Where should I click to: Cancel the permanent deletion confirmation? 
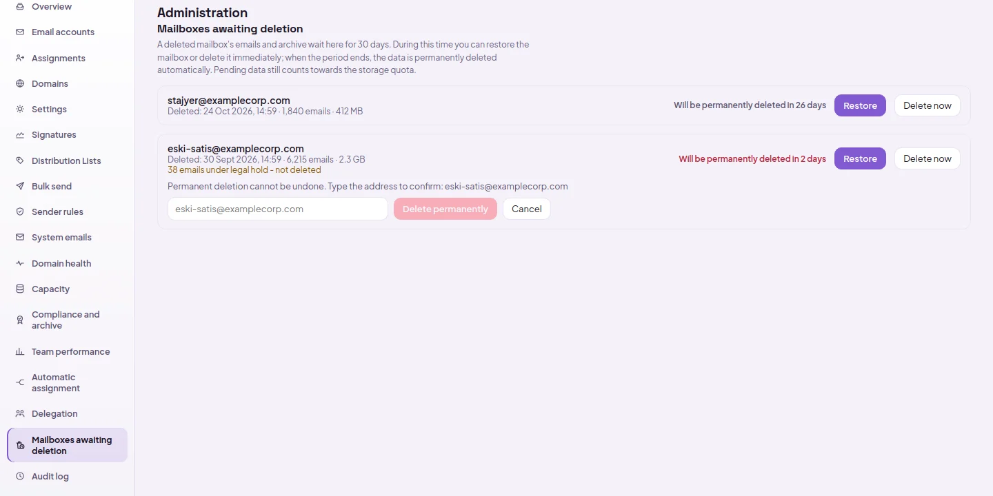tap(527, 209)
